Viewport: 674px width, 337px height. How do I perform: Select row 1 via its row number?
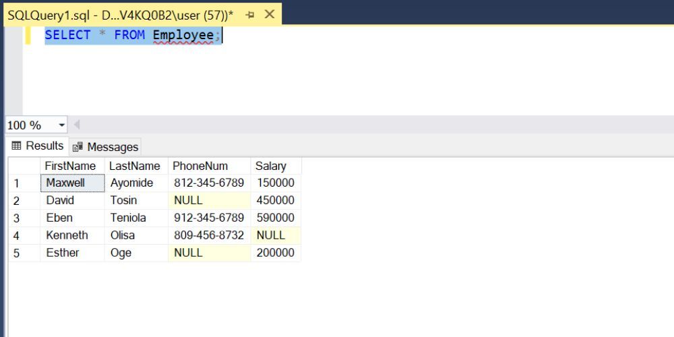[17, 183]
